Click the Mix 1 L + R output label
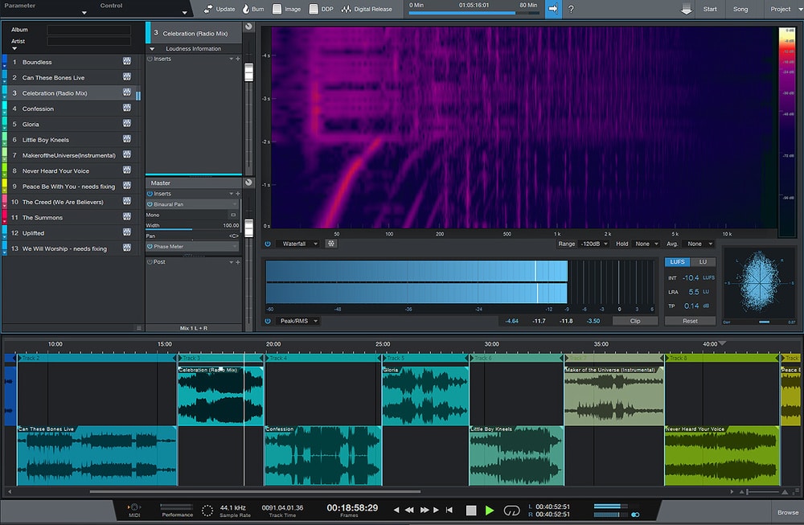The image size is (804, 525). coord(194,328)
